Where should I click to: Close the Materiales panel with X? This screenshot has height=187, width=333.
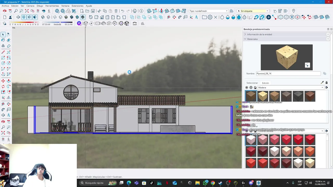(x=328, y=39)
